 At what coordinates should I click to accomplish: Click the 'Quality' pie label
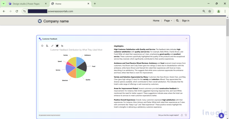pos(88,80)
